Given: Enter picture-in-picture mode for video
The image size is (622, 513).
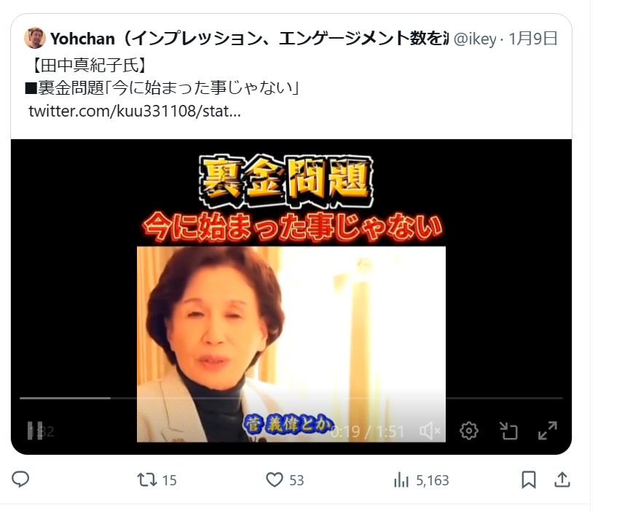Looking at the screenshot, I should tap(508, 431).
